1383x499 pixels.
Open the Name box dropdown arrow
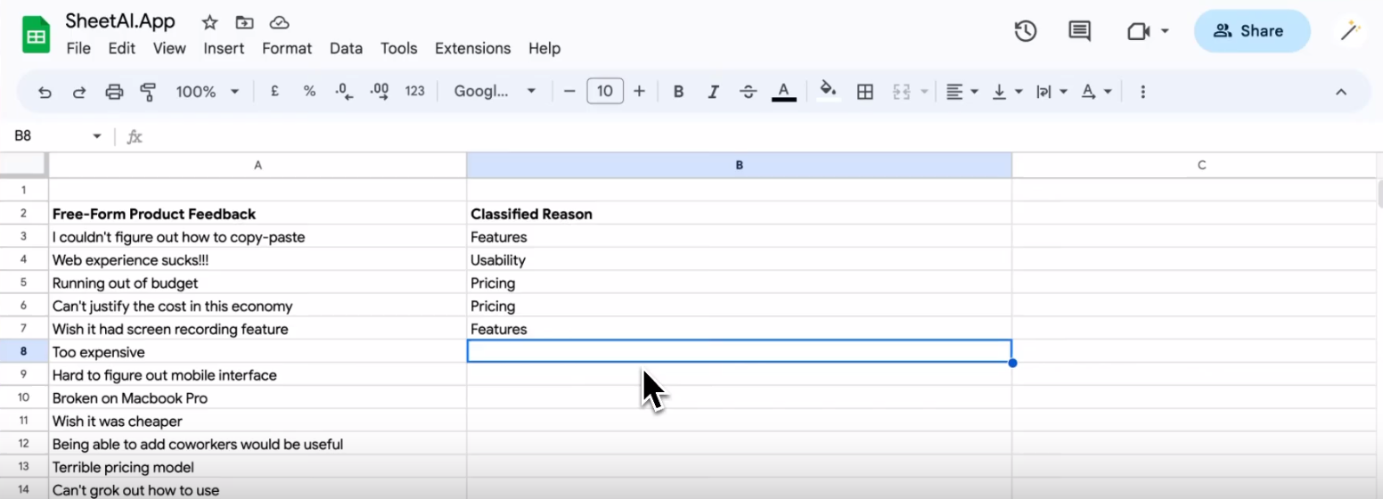[97, 136]
